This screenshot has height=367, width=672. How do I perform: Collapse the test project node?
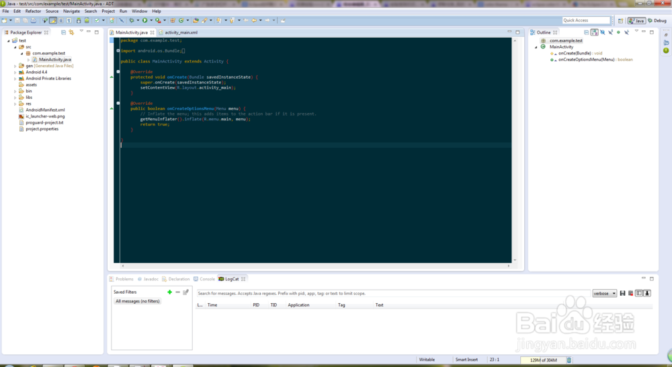(8, 41)
